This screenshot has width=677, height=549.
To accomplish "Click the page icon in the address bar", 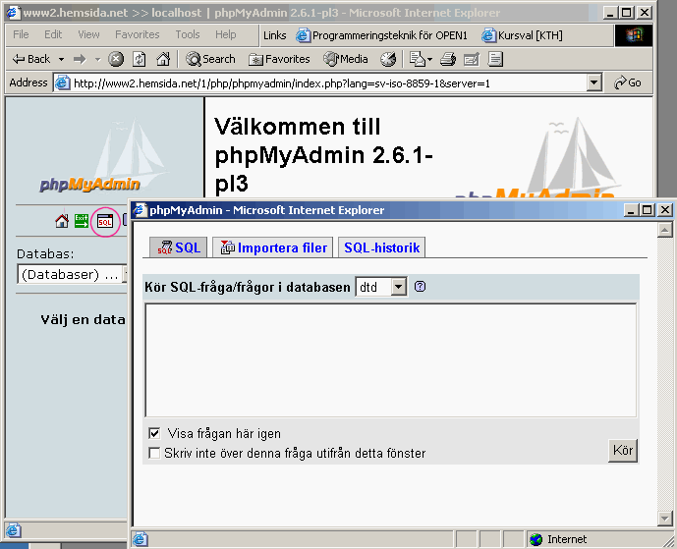I will tap(62, 82).
